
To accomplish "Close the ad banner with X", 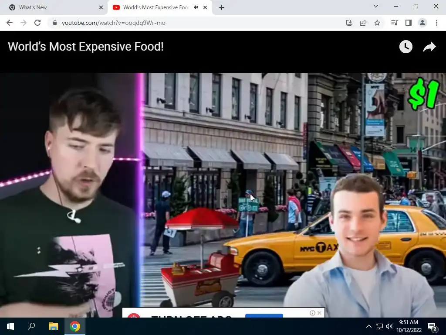I will pos(319,313).
